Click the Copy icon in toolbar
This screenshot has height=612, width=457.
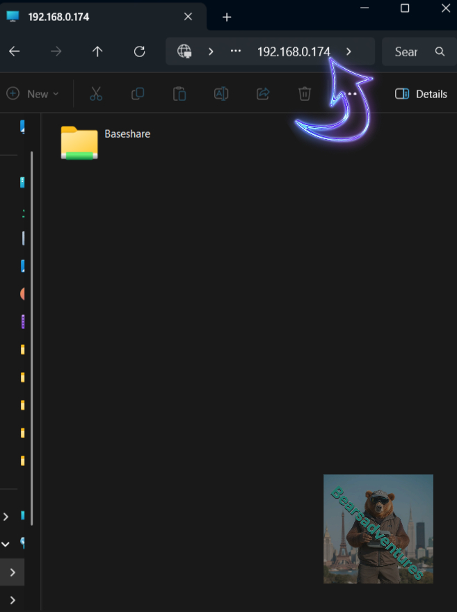[138, 94]
